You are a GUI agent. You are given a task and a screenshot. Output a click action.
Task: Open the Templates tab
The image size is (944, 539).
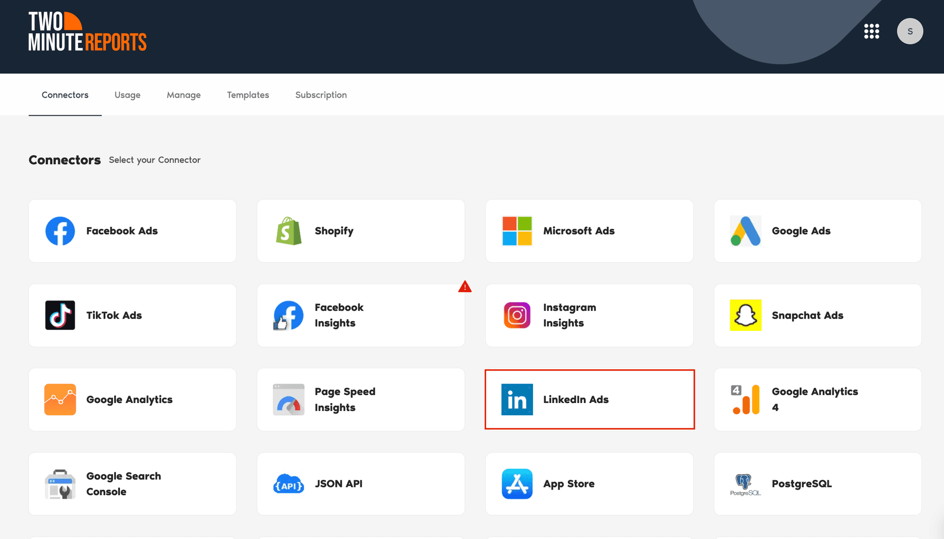coord(248,95)
